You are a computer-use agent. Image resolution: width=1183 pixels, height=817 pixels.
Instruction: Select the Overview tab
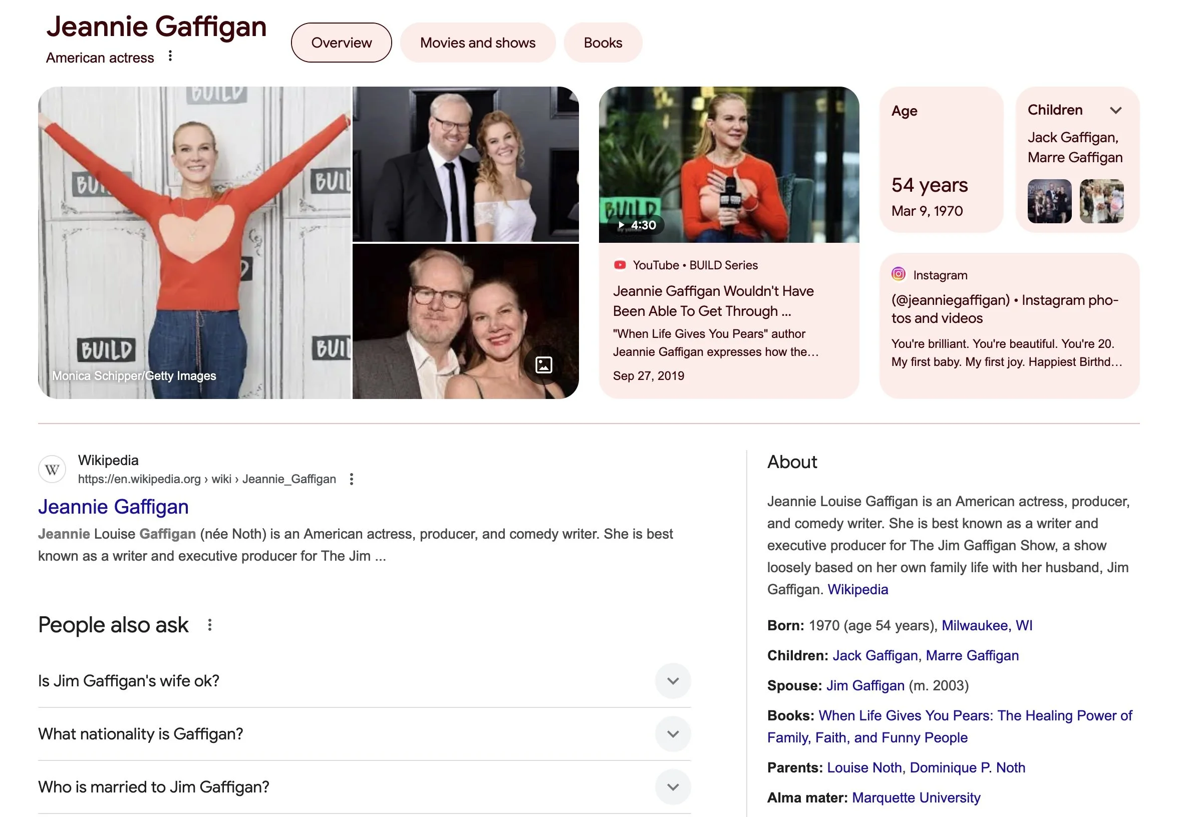point(341,43)
